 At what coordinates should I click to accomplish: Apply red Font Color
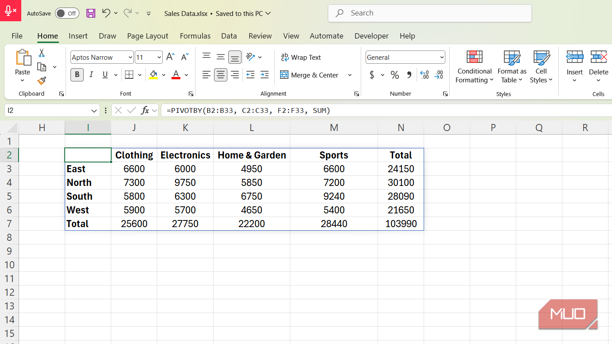176,75
